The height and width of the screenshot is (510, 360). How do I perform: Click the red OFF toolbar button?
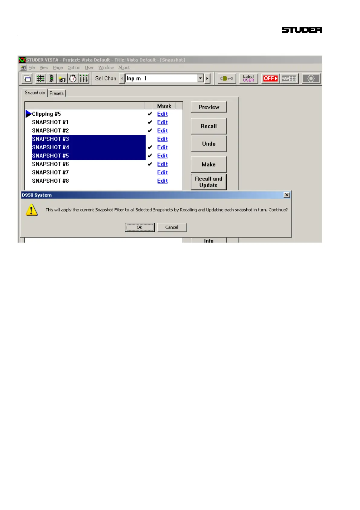pos(270,79)
